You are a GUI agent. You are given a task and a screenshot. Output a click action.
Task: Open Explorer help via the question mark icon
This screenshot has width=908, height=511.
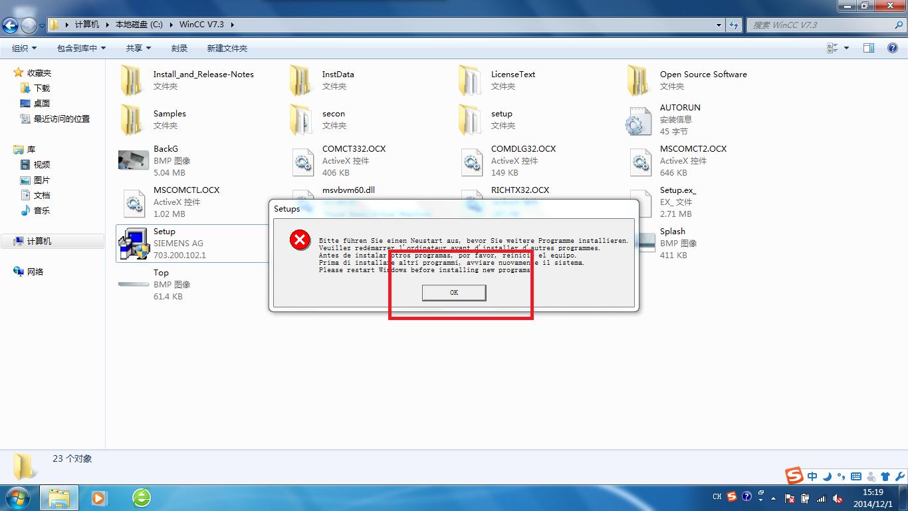[892, 47]
